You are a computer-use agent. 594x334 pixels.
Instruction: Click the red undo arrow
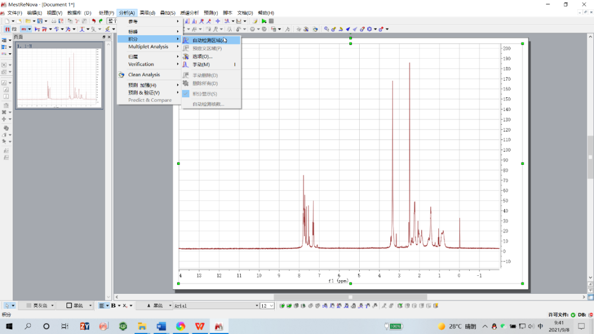coord(94,21)
